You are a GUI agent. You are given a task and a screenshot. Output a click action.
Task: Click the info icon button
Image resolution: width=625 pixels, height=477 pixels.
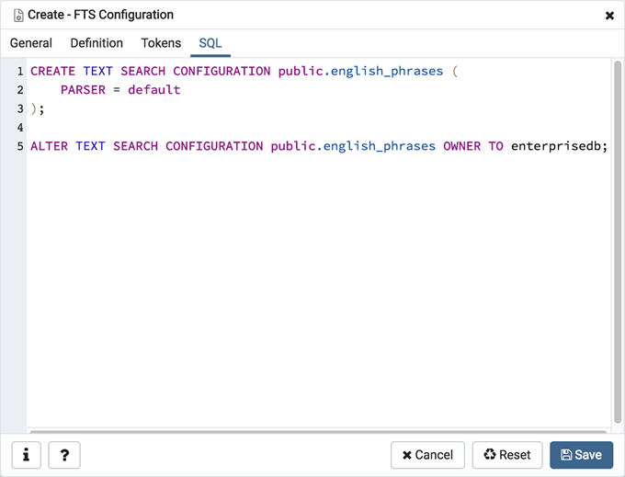(26, 455)
